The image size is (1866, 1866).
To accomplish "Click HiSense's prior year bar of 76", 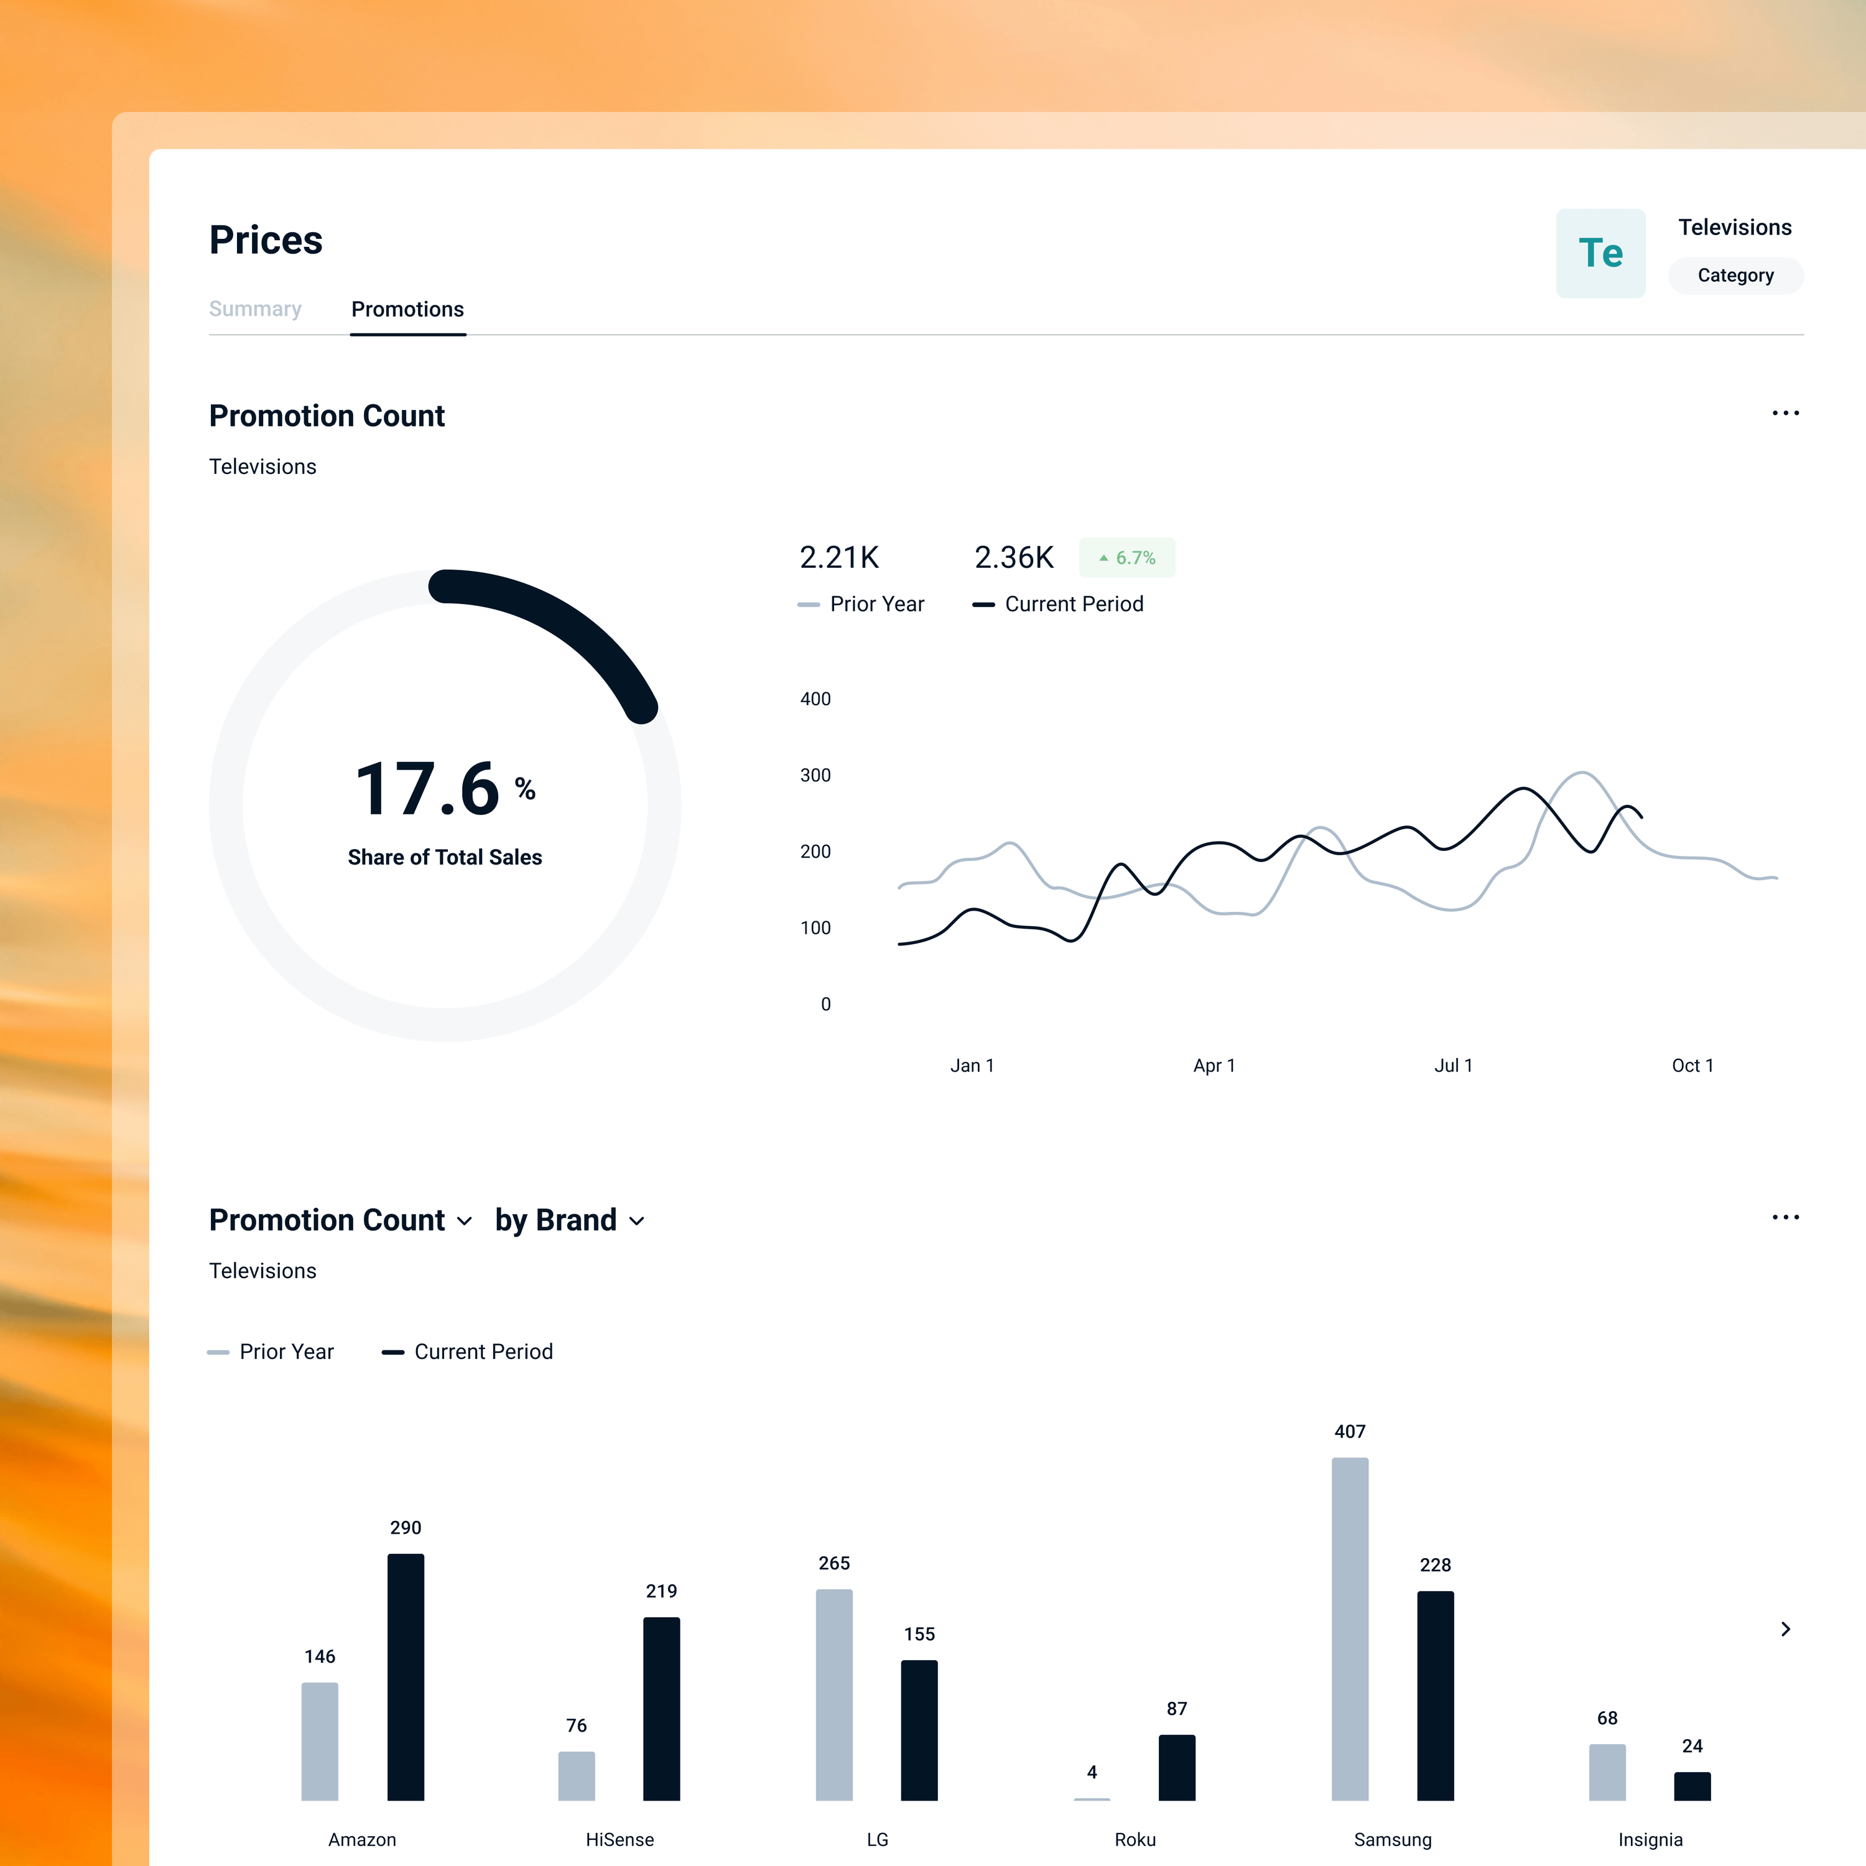I will click(x=577, y=1776).
